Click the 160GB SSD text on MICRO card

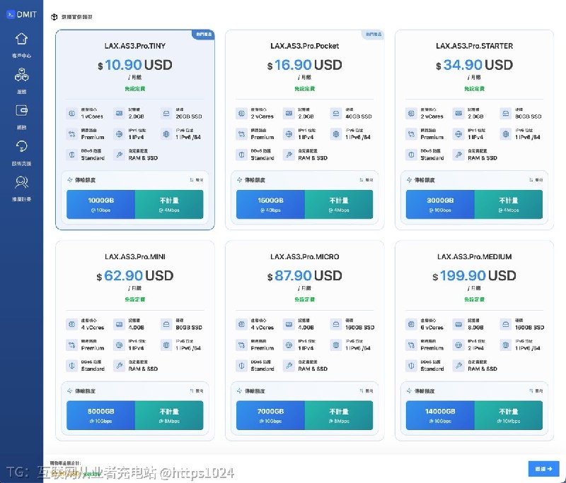(359, 328)
